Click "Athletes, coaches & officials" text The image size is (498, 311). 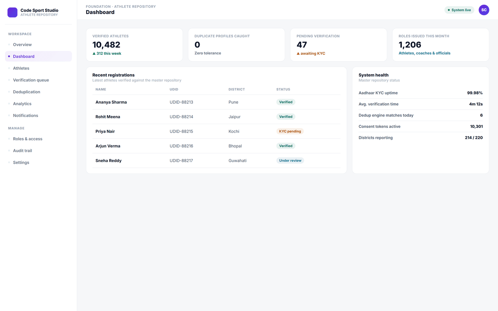424,53
